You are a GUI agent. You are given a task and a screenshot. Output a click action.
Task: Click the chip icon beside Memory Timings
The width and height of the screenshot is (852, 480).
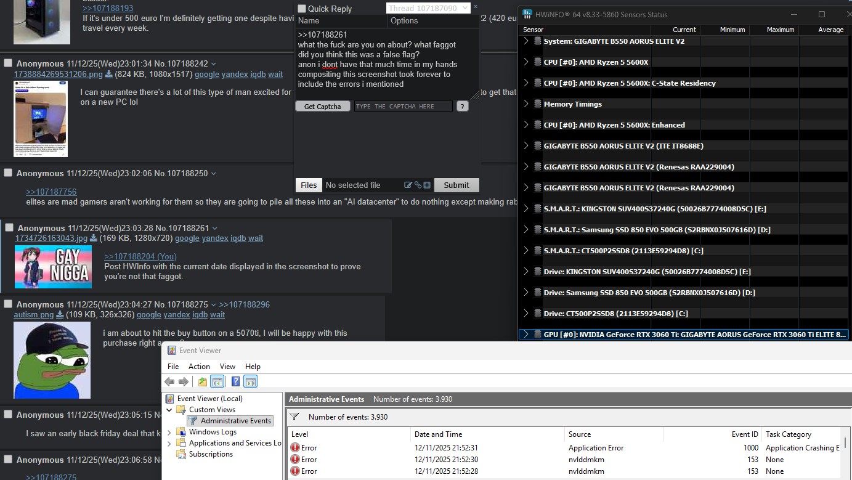[x=537, y=104]
